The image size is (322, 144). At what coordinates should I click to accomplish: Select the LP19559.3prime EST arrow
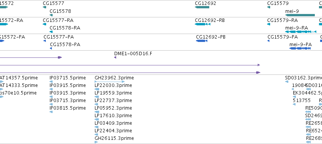(97, 97)
